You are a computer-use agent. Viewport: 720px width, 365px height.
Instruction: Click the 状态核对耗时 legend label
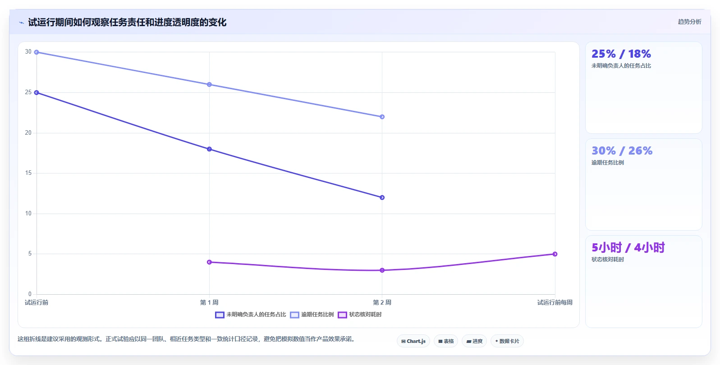pyautogui.click(x=365, y=315)
